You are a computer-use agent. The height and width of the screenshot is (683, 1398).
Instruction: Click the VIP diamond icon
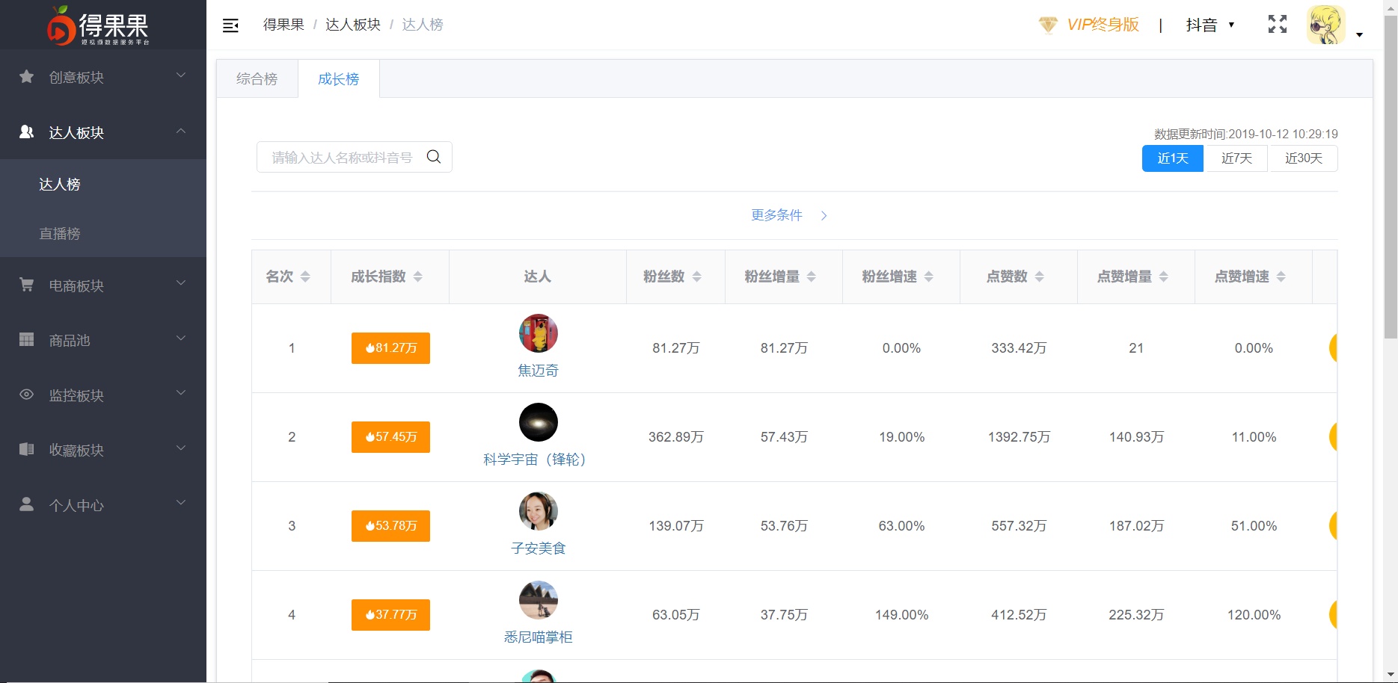[x=1048, y=25]
